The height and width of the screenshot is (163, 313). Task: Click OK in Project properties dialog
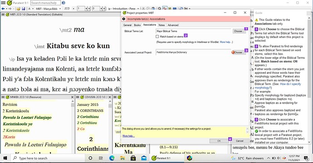pyautogui.click(x=219, y=141)
